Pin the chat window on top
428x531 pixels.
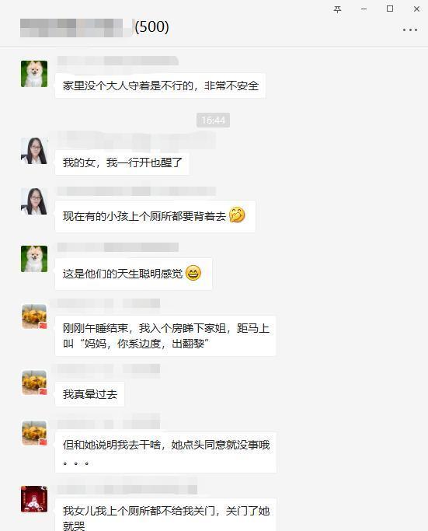pos(337,9)
